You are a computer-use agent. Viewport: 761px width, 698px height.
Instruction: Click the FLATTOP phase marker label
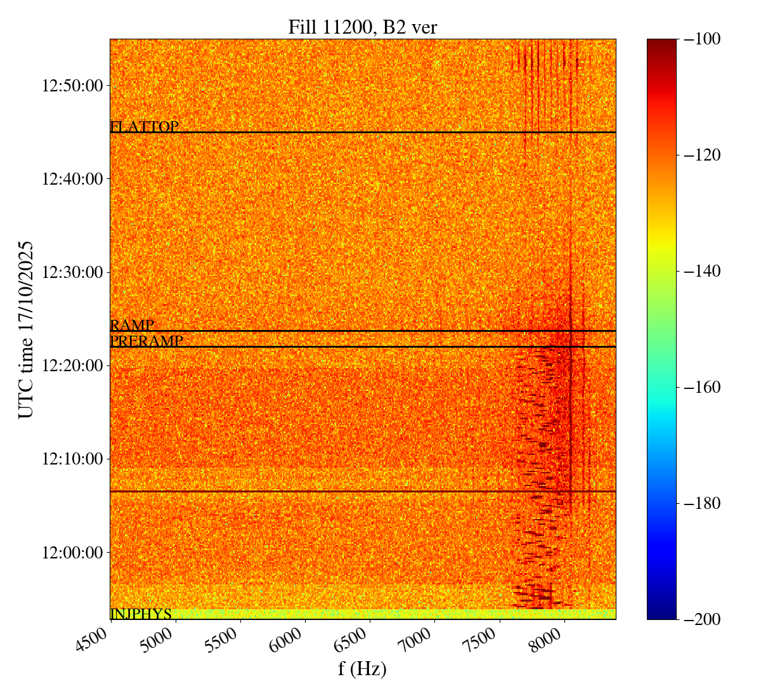tap(145, 127)
